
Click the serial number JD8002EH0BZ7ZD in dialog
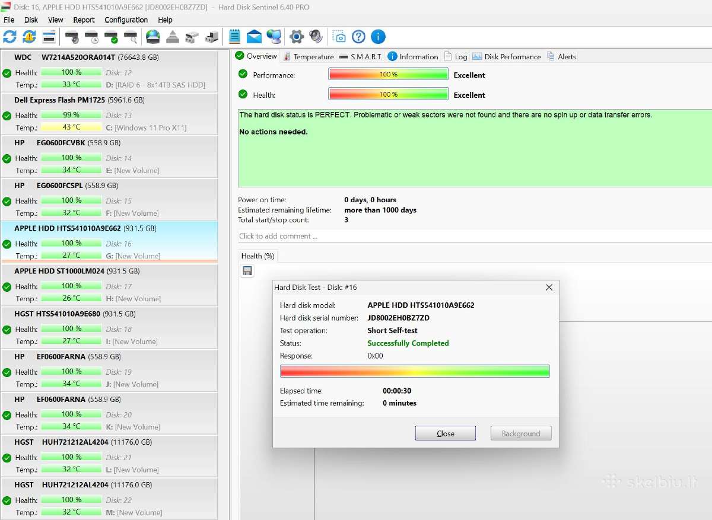pyautogui.click(x=398, y=318)
